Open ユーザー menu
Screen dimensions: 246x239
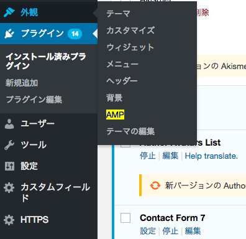[x=37, y=124]
